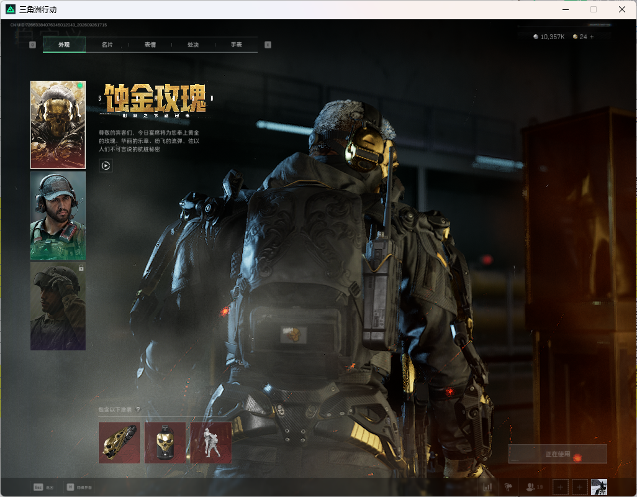This screenshot has width=637, height=497.
Task: Click the Q previous-tab key icon
Action: click(33, 45)
